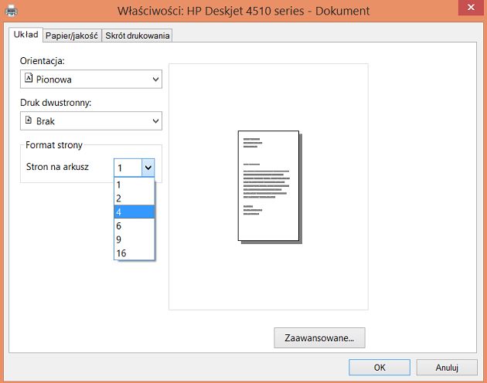Choose the highlighted 4 pages per sheet

coord(135,212)
